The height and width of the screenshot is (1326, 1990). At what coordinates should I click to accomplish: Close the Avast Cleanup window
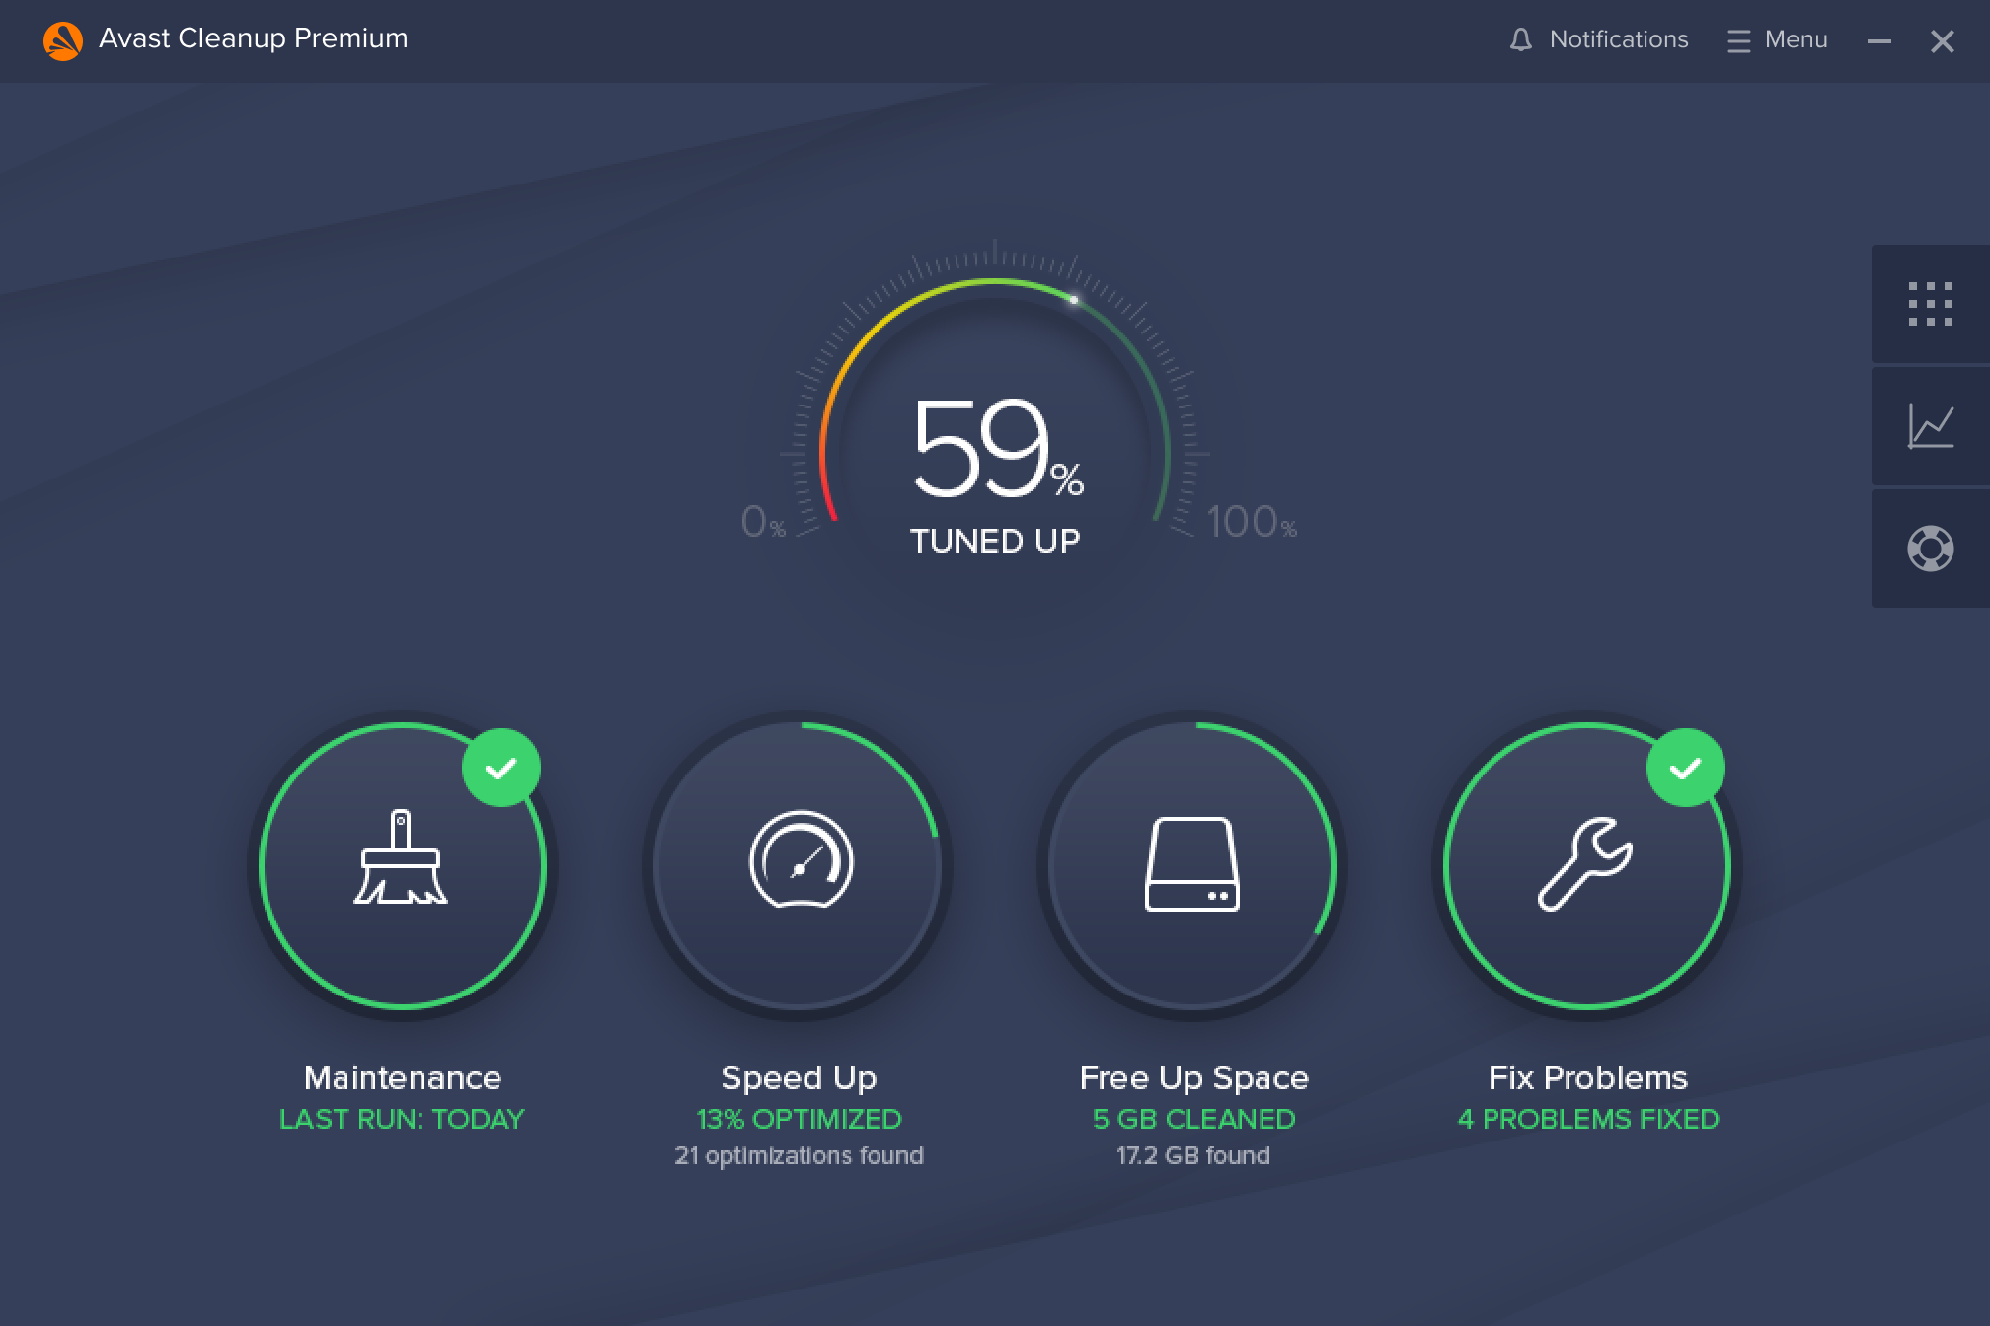coord(1943,41)
